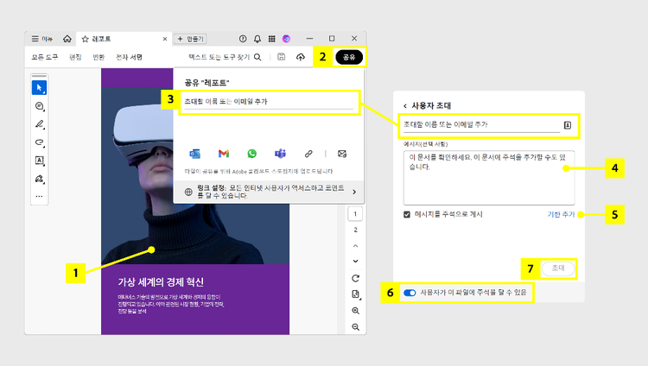Select the freehand draw loop tool
Image resolution: width=648 pixels, height=366 pixels.
[x=39, y=142]
